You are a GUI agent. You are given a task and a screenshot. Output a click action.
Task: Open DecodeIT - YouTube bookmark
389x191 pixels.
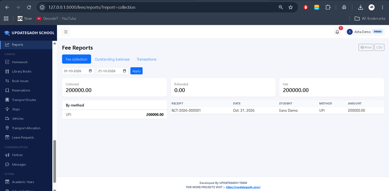(x=56, y=18)
